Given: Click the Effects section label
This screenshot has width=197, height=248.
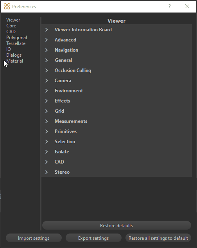Looking at the screenshot, I should [x=63, y=101].
